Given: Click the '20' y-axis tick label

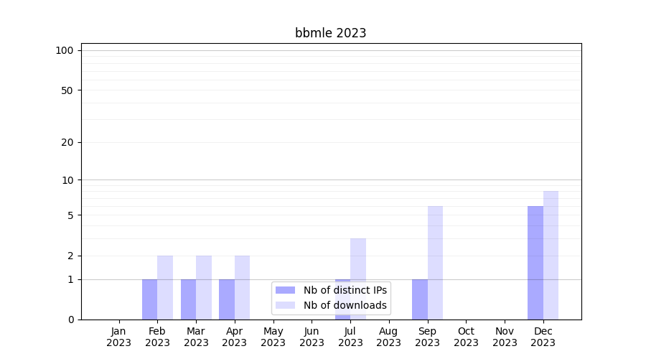Looking at the screenshot, I should pos(67,142).
